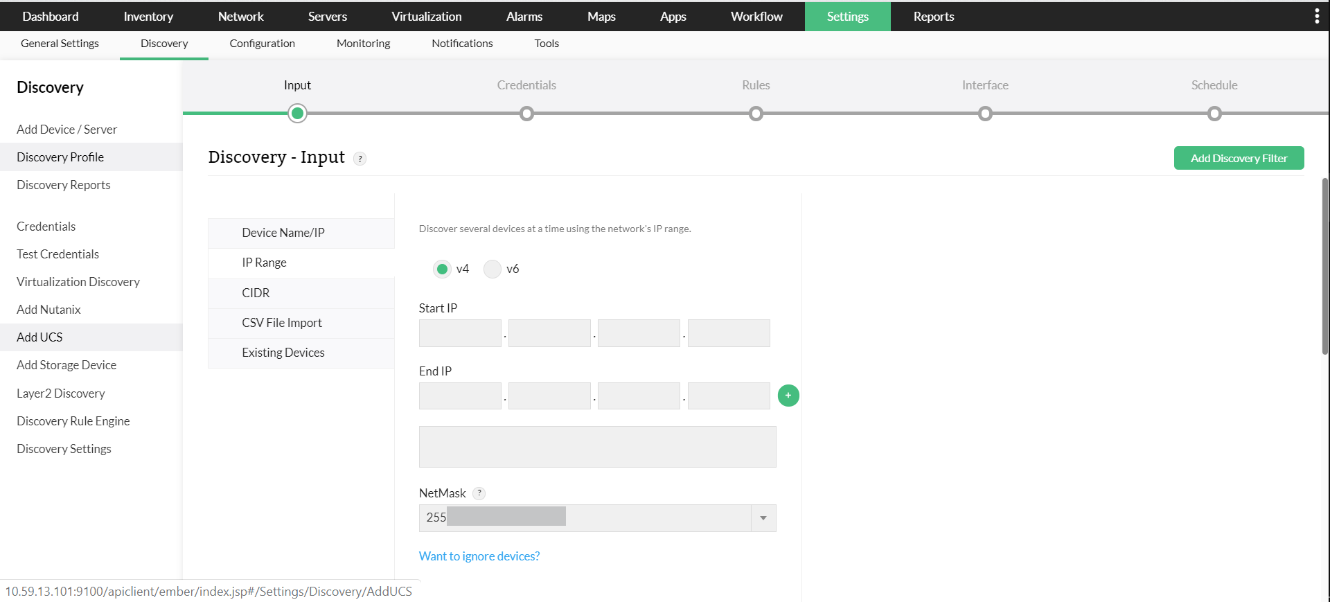Open the three-dot options menu
Viewport: 1330px width, 602px height.
point(1316,16)
